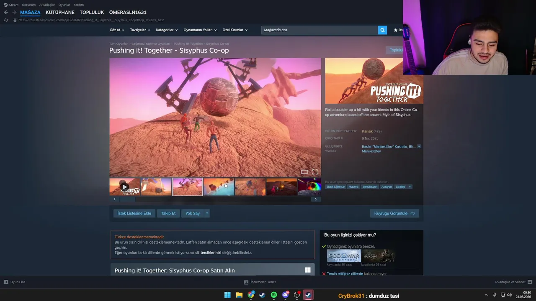The width and height of the screenshot is (536, 301).
Task: Open the Arkadaşlar menu
Action: [x=47, y=5]
